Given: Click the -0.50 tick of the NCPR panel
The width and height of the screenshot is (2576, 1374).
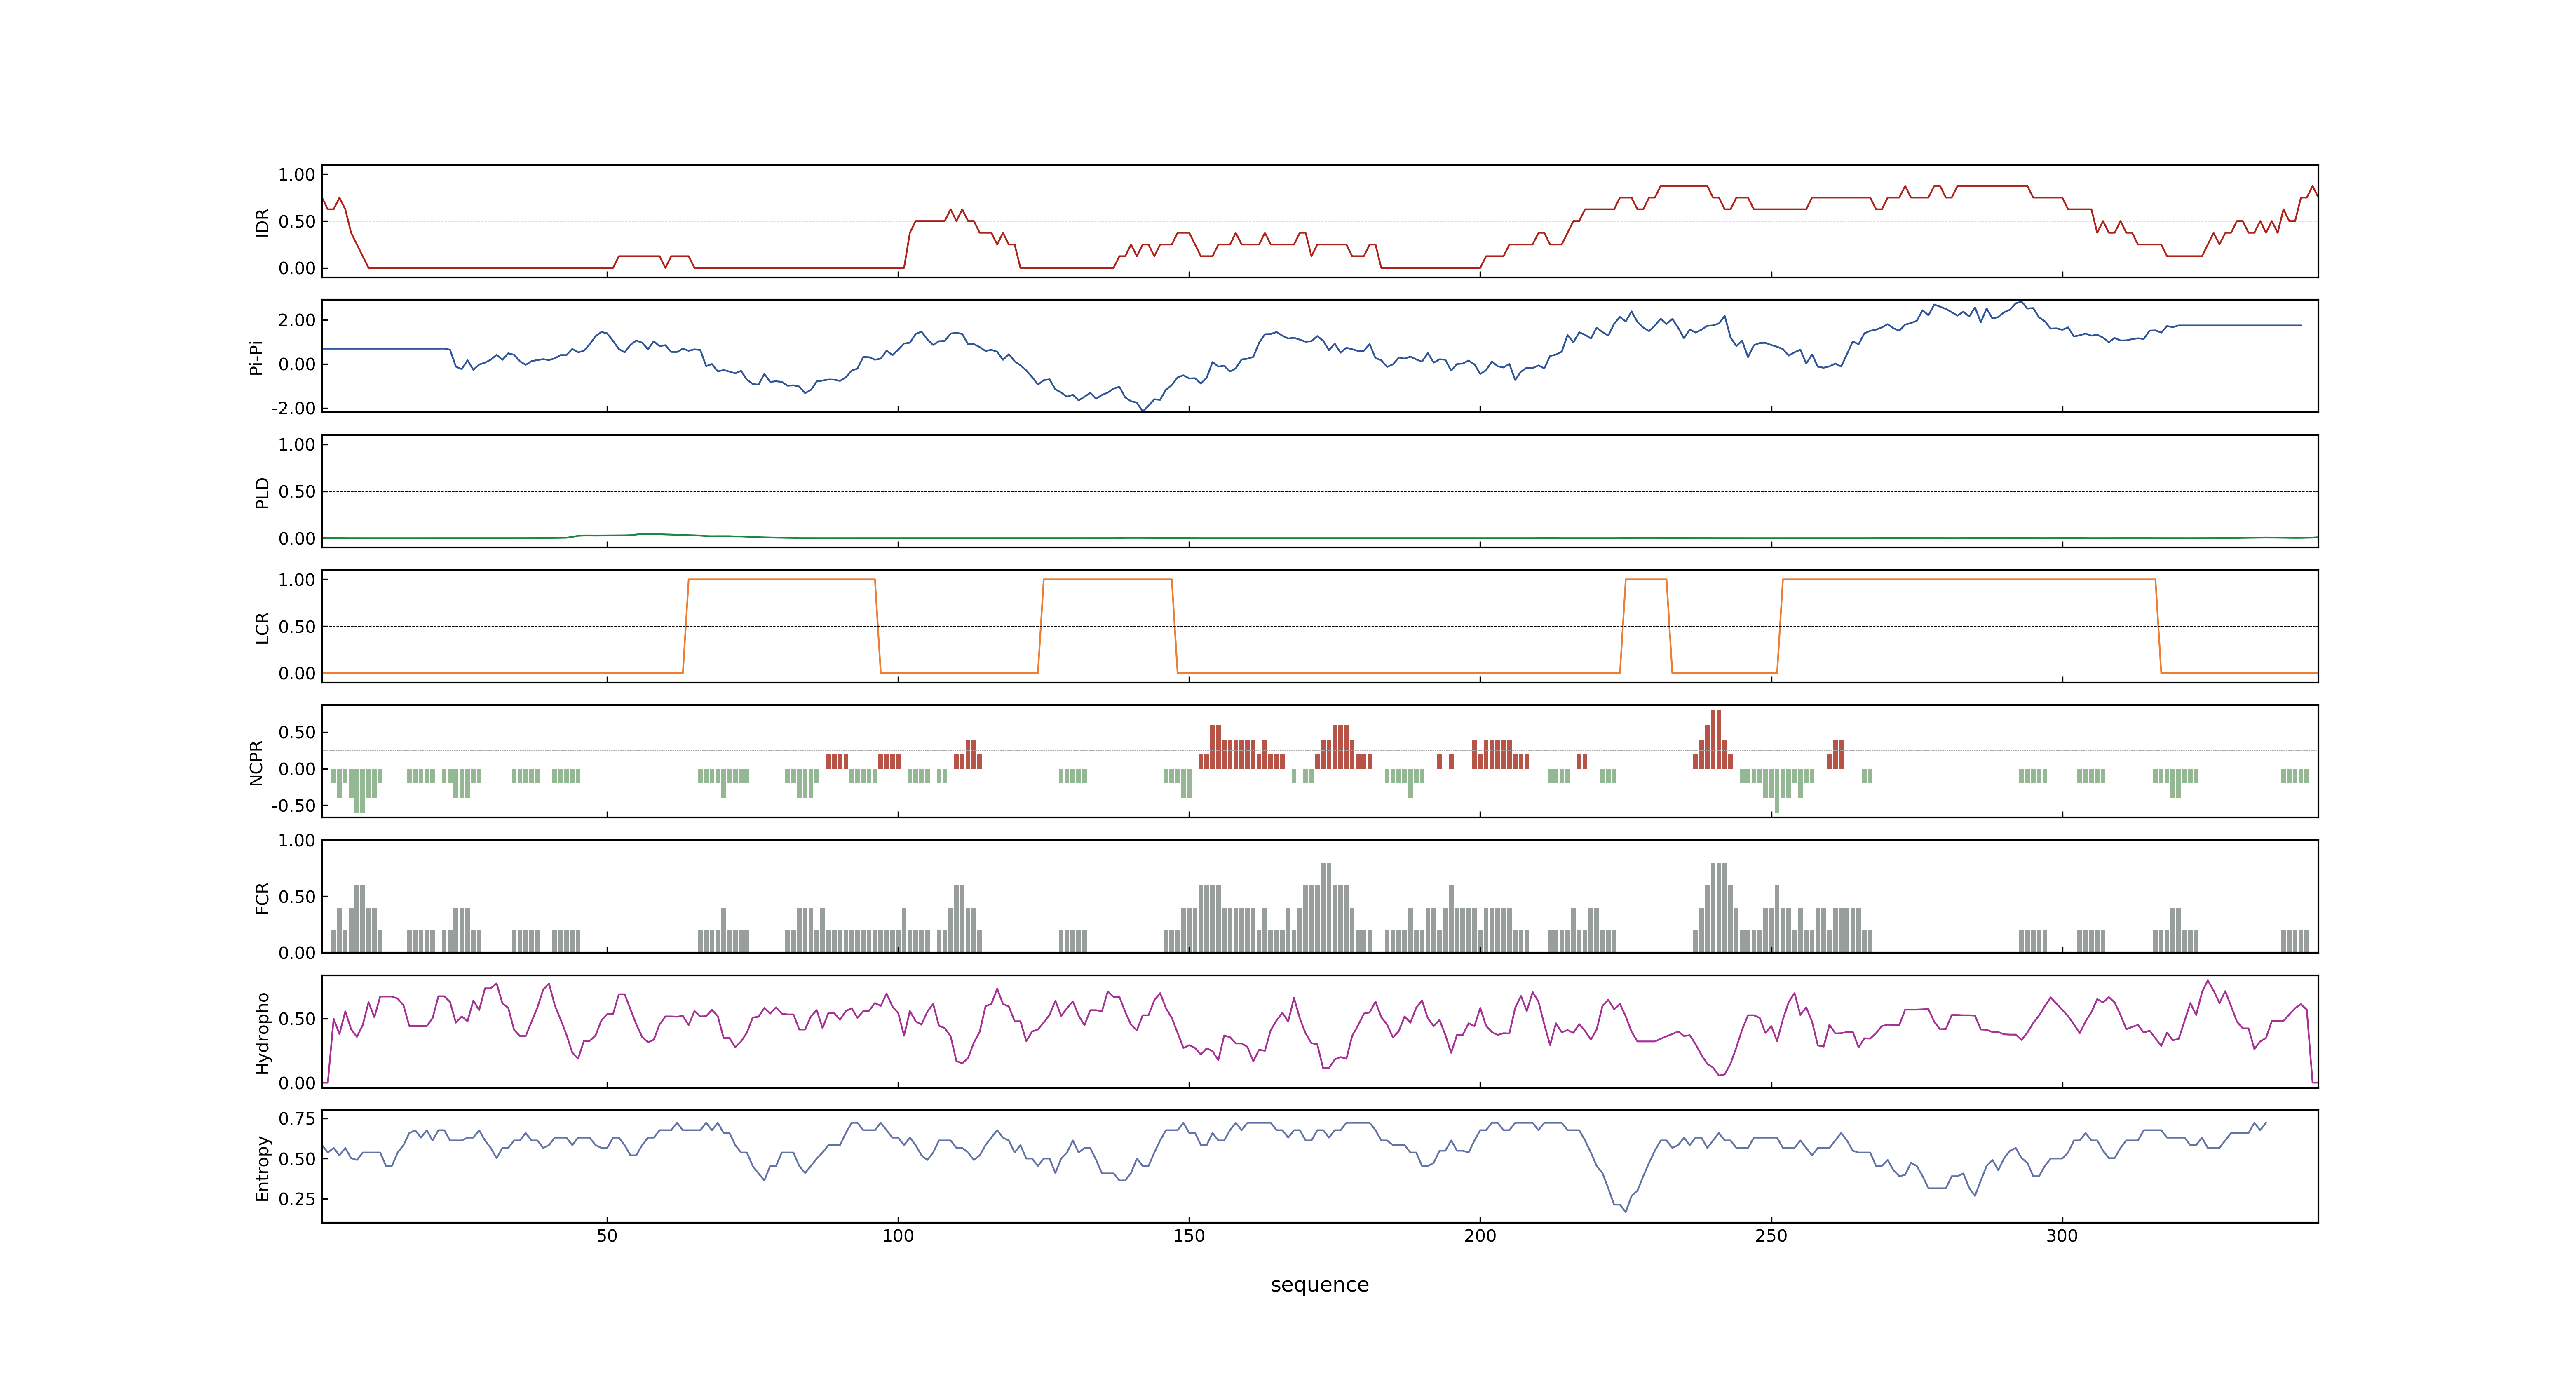Looking at the screenshot, I should 293,806.
